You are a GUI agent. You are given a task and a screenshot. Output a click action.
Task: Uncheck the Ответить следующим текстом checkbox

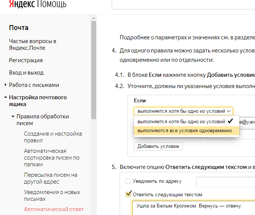[129, 194]
